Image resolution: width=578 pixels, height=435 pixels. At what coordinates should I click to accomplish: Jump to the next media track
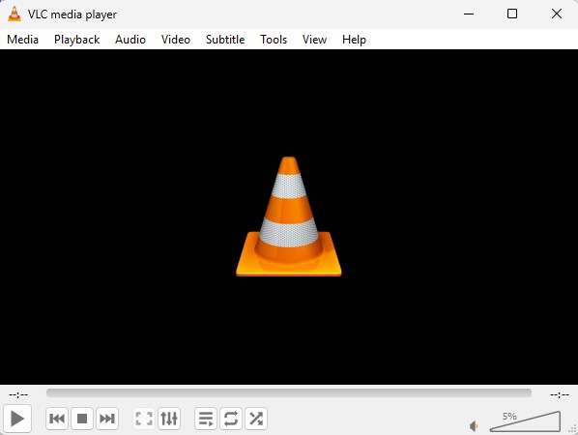[x=107, y=419]
